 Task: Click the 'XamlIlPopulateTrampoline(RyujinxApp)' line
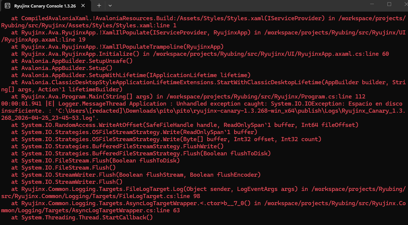click(117, 47)
